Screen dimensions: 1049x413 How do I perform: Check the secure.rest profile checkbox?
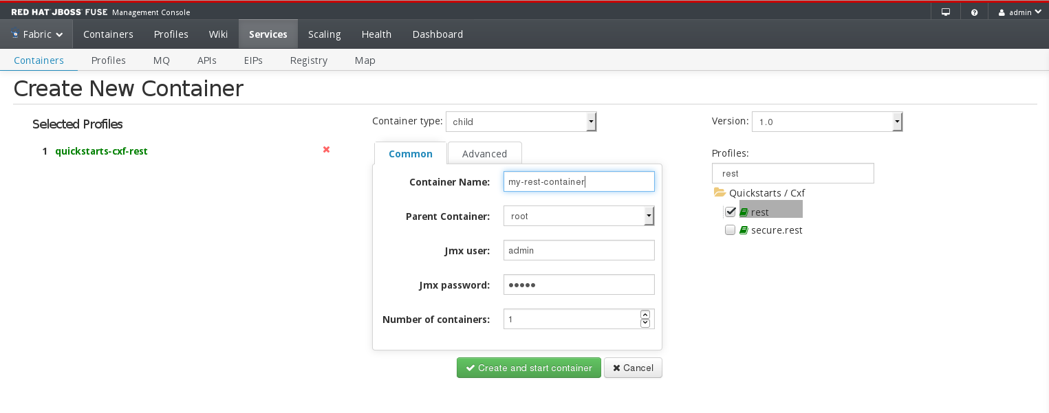coord(731,230)
